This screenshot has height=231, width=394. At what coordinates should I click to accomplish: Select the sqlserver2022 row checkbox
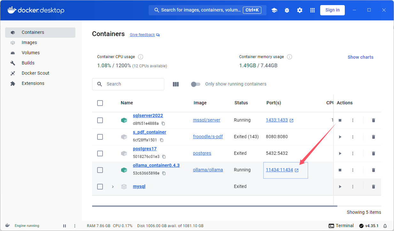click(x=100, y=120)
